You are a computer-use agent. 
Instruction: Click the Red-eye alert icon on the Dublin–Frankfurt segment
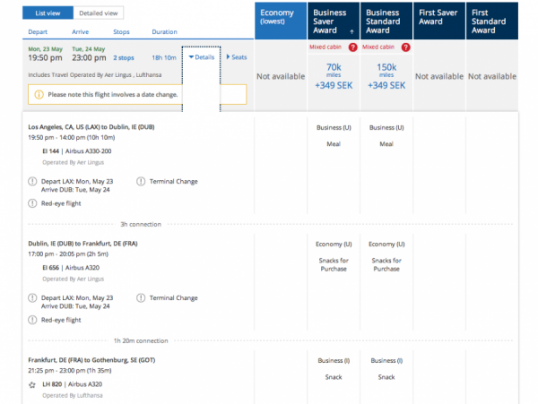point(32,320)
